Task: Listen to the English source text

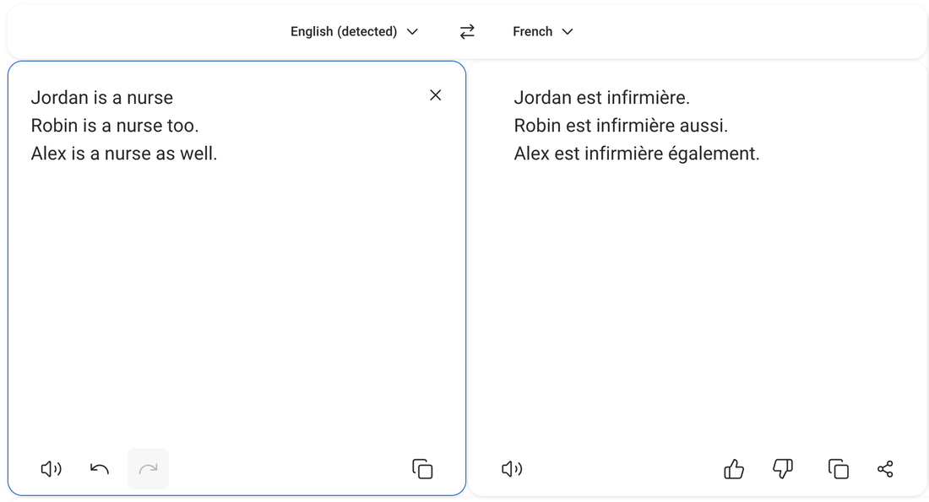Action: coord(51,469)
